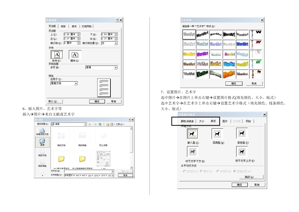
Task: Click 取消 in 插入图片 dialog
Action: click(125, 175)
